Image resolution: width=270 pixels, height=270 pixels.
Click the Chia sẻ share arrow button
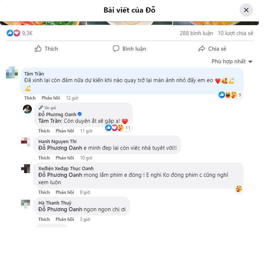click(x=212, y=49)
